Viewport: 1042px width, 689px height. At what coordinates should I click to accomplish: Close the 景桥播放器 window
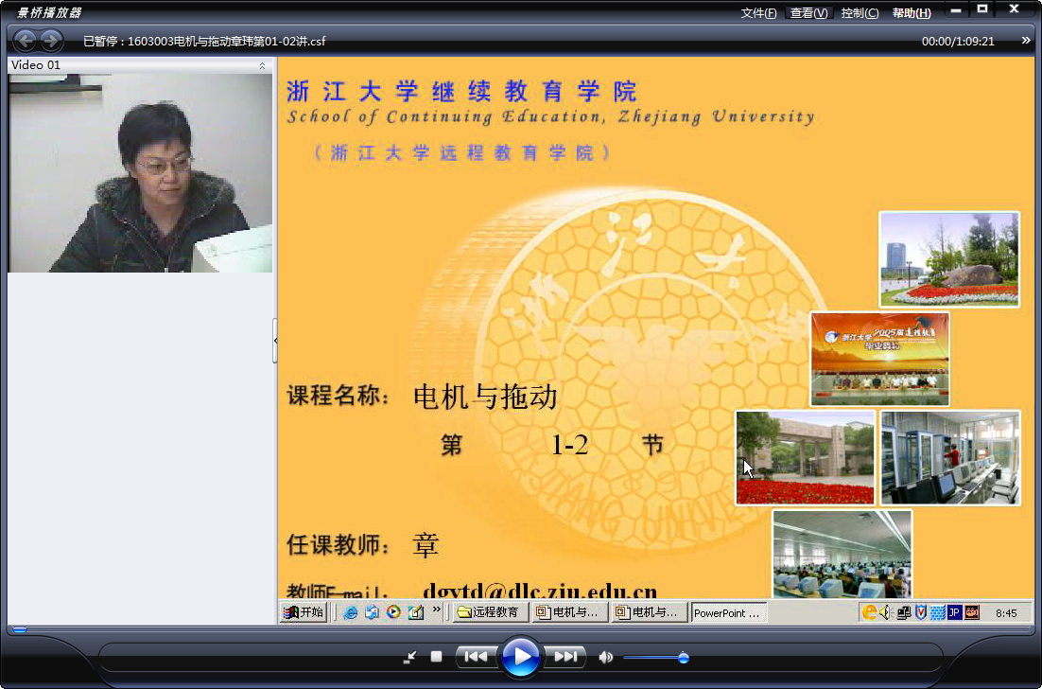click(x=1014, y=9)
